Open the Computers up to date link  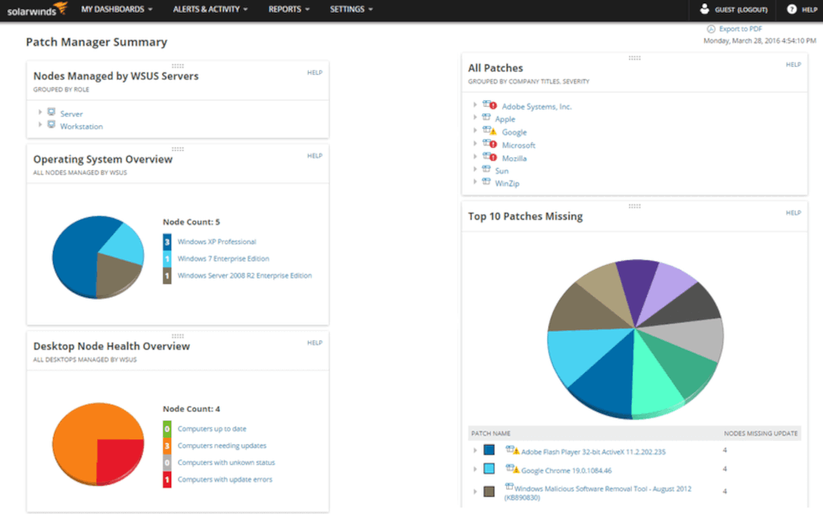coord(212,429)
